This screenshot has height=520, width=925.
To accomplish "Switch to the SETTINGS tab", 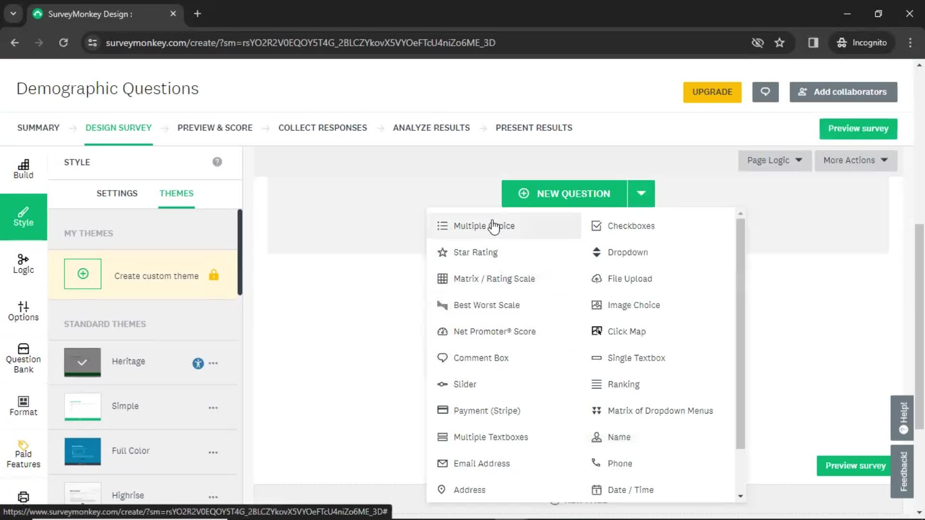I will coord(117,193).
